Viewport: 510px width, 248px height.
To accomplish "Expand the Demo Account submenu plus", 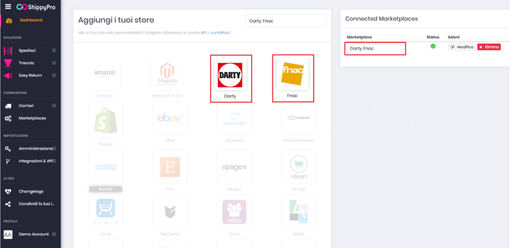I will point(54,235).
